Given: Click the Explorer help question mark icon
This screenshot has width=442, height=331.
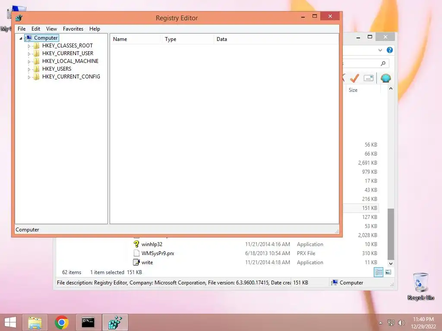Looking at the screenshot, I should (390, 50).
